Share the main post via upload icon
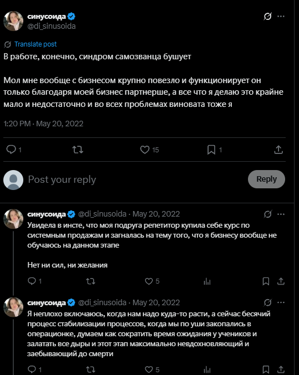Viewport: 299px width, 375px height. [278, 150]
